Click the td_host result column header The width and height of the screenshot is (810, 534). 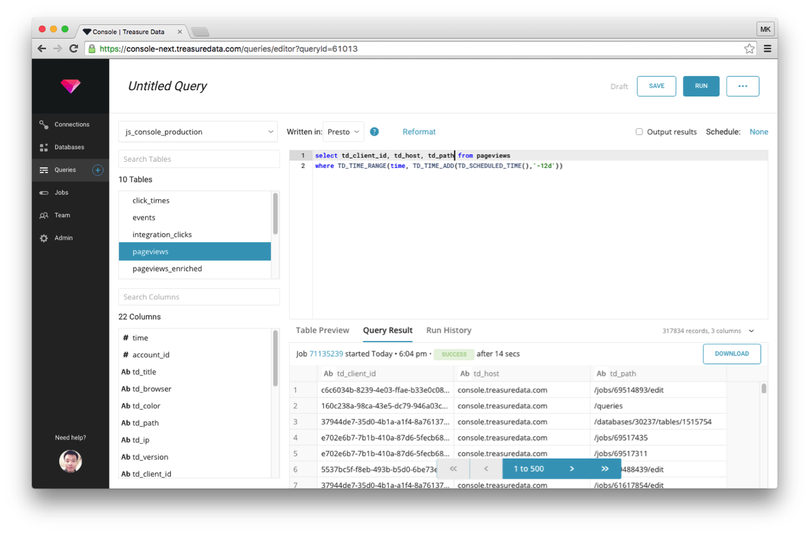[522, 374]
